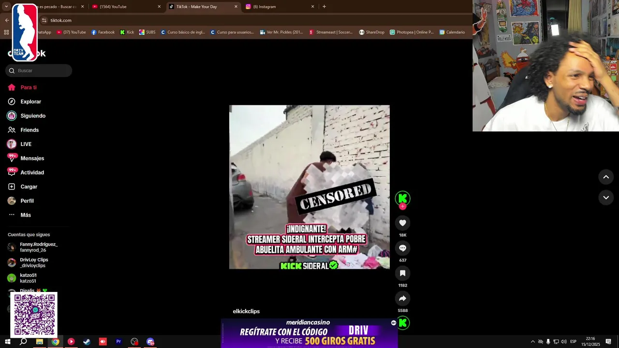This screenshot has height=348, width=619.
Task: Open the Facebook bookmark
Action: pos(103,32)
